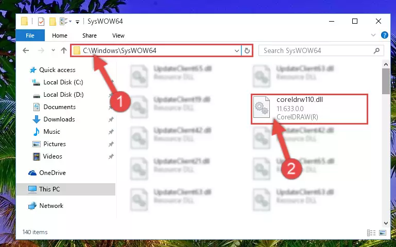
Task: Click the pin icon next to Pictures
Action: (x=111, y=144)
